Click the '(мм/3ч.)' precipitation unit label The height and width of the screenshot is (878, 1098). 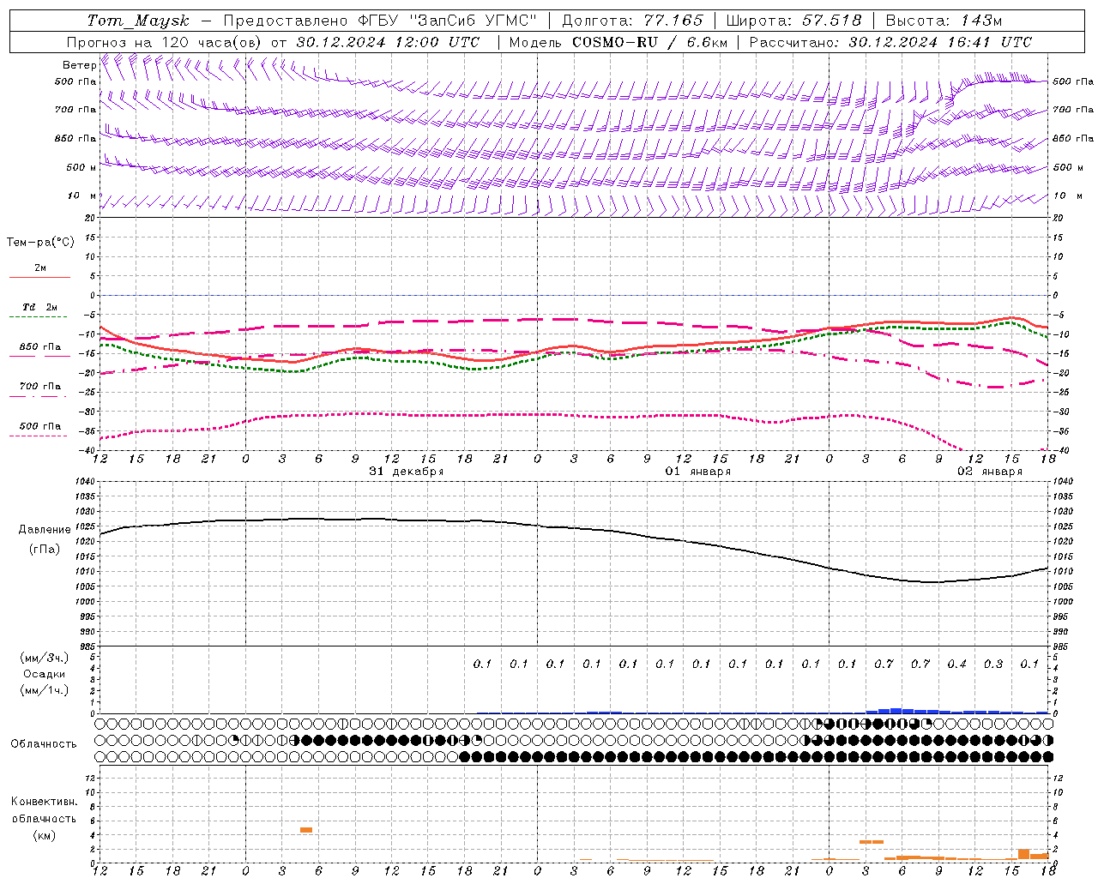click(45, 658)
